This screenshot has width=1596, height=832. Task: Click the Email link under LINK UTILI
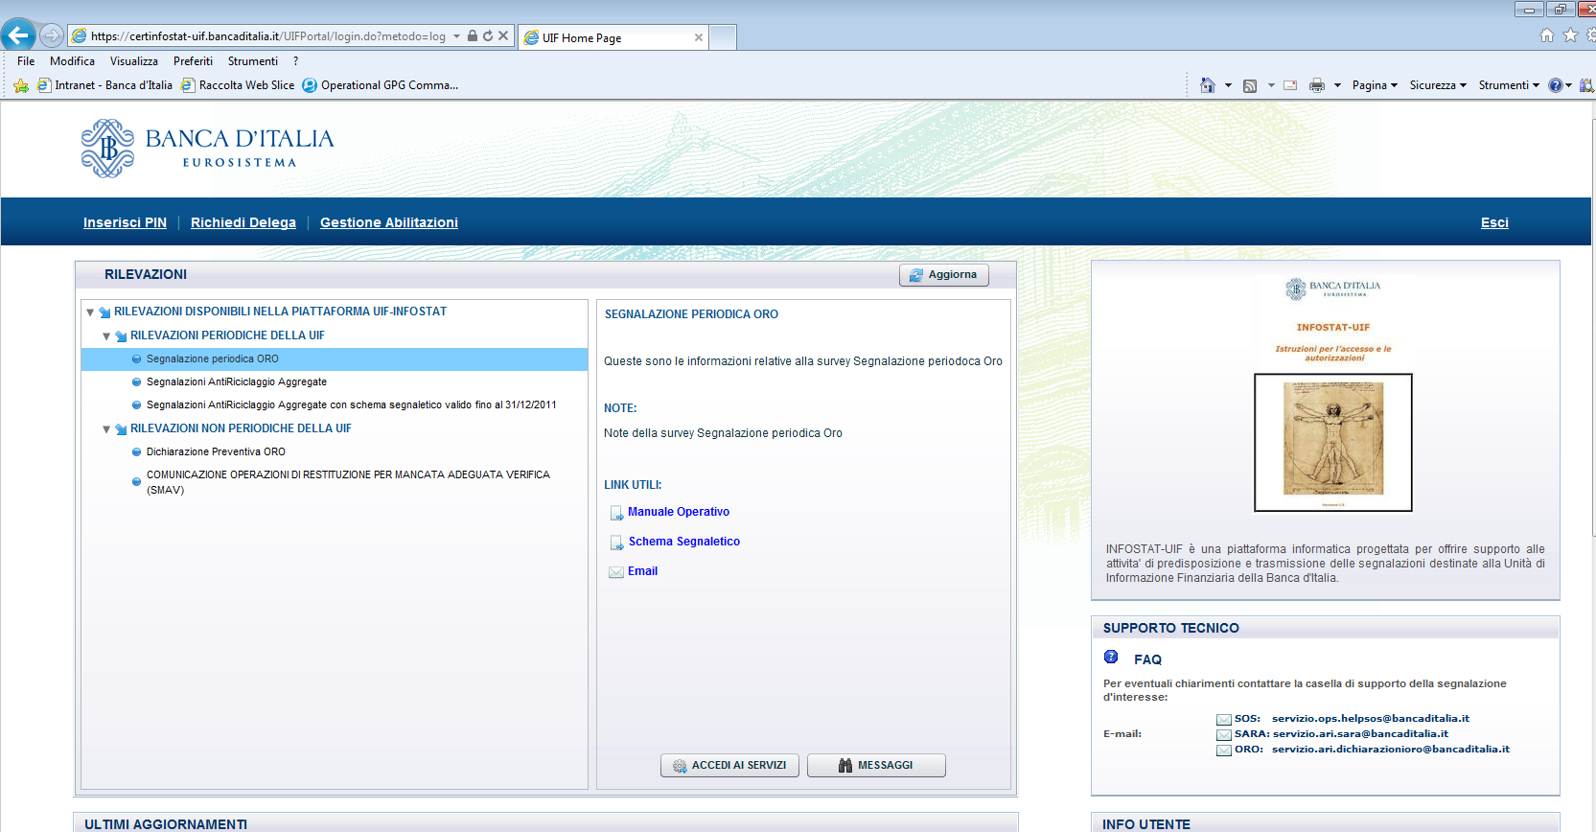(x=642, y=571)
